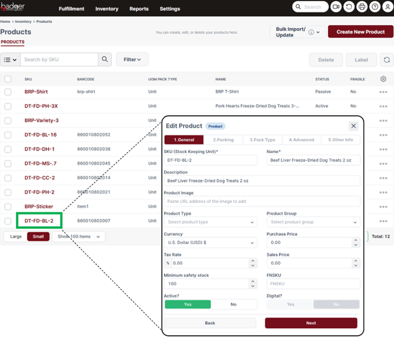
Task: Open the table column settings gear
Action: point(383,79)
